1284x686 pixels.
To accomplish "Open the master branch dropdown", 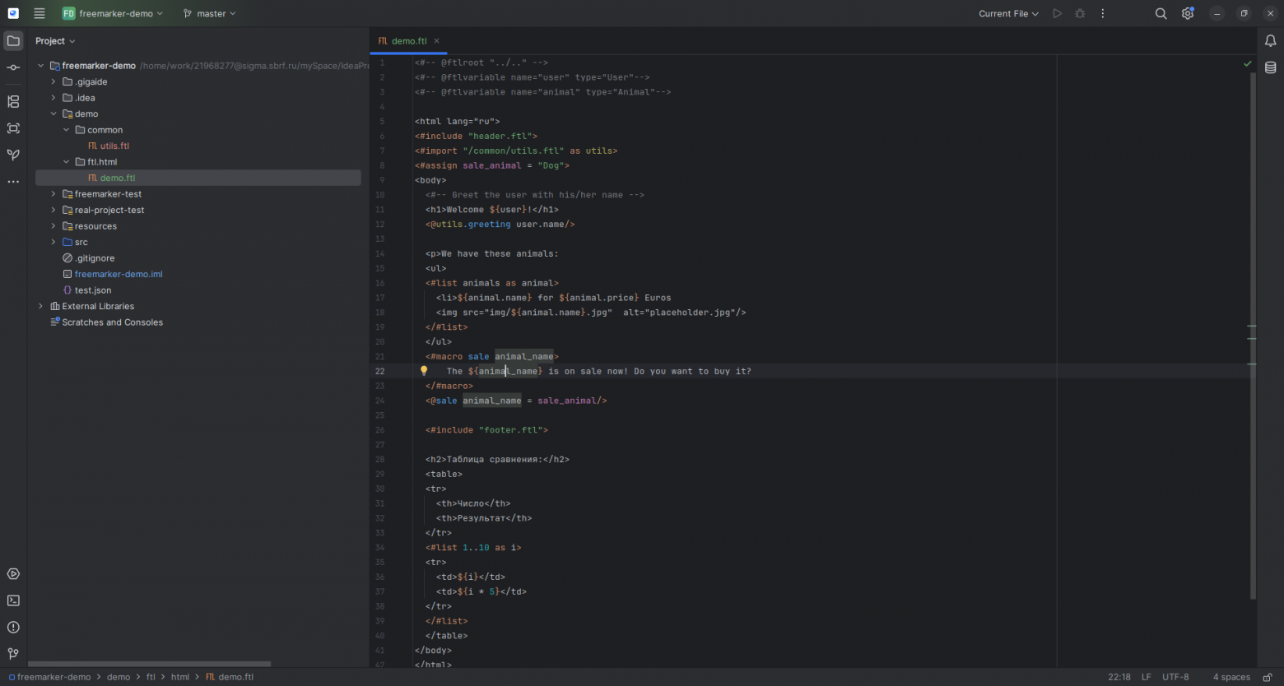I will point(209,13).
